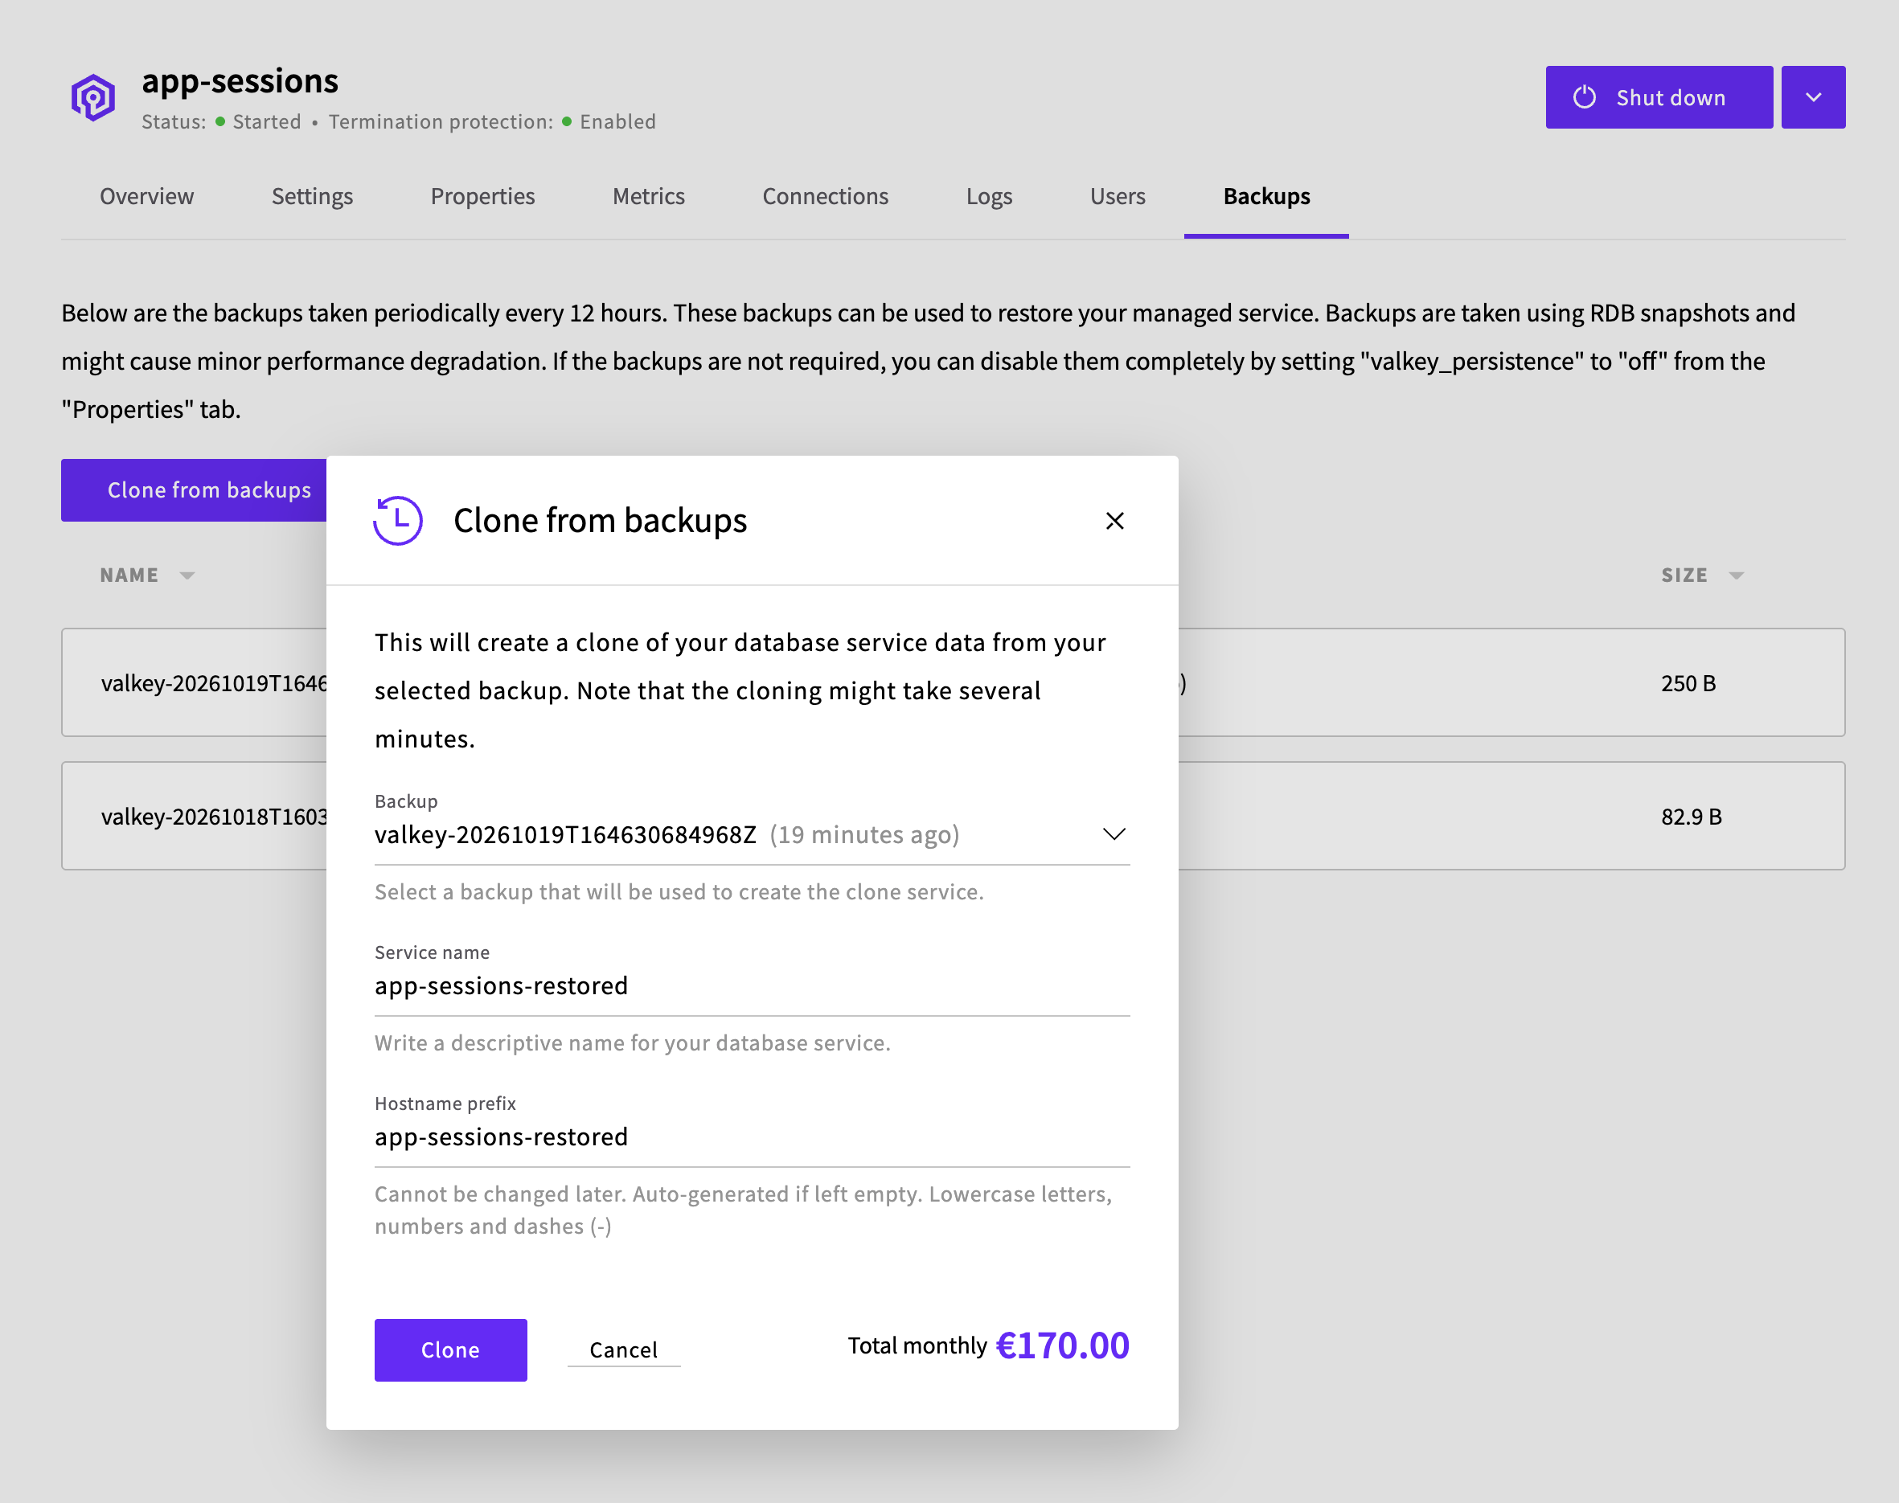Click the 82.9 B size cell

pos(1691,817)
